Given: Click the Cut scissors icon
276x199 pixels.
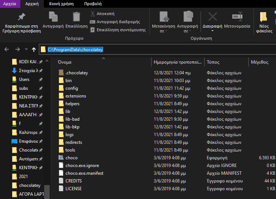Looking at the screenshot, I should [93, 14].
